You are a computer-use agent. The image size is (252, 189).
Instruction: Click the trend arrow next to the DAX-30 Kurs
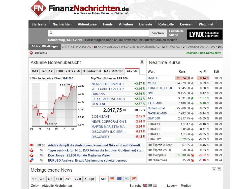[192, 78]
